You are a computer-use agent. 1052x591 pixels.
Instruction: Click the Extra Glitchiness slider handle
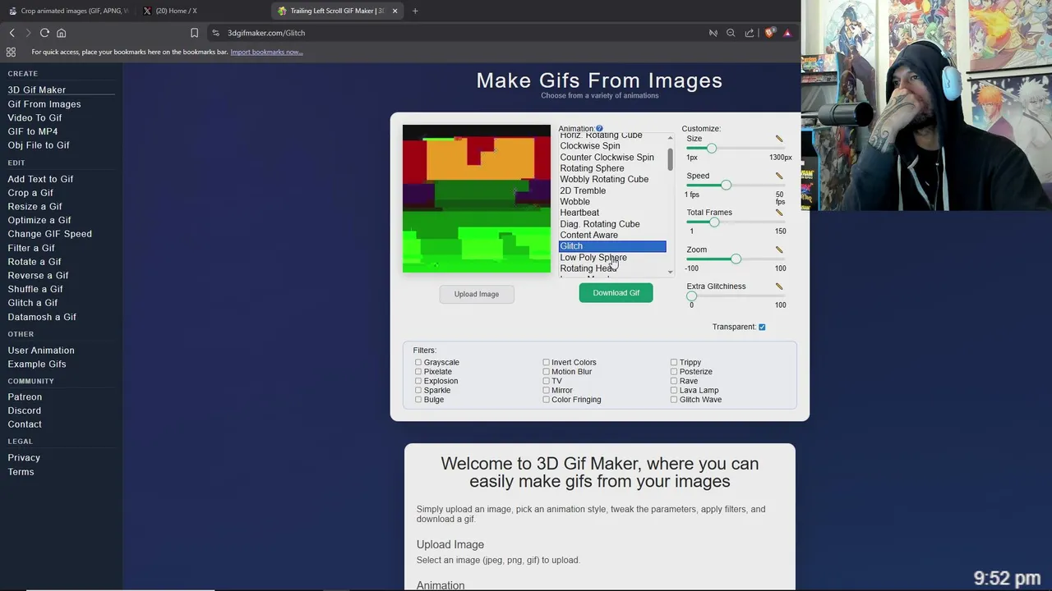pyautogui.click(x=691, y=295)
